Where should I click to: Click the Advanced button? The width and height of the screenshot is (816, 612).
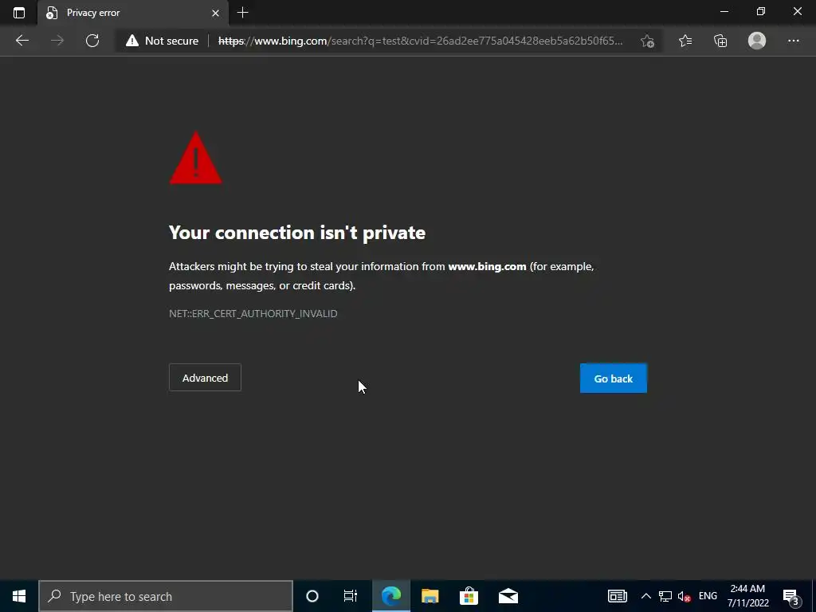pyautogui.click(x=205, y=378)
